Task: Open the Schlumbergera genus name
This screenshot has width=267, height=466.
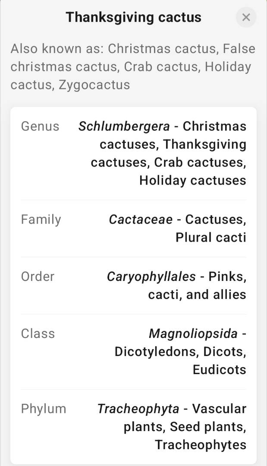Action: click(x=124, y=126)
